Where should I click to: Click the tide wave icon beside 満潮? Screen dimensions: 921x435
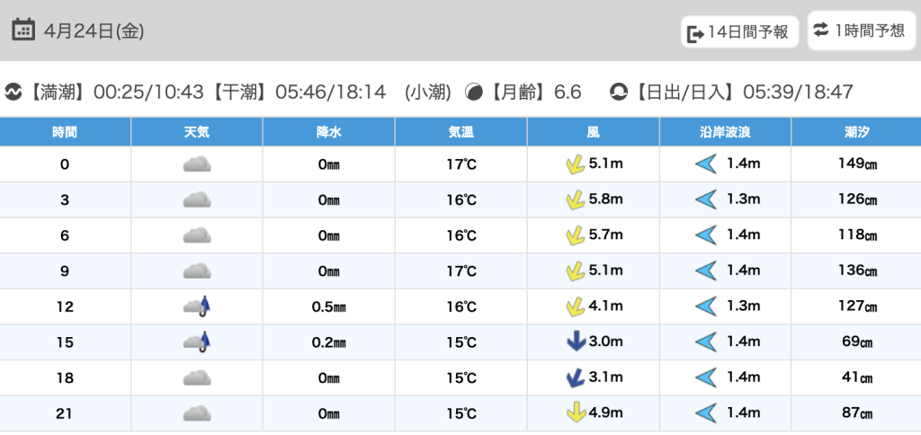tap(13, 93)
